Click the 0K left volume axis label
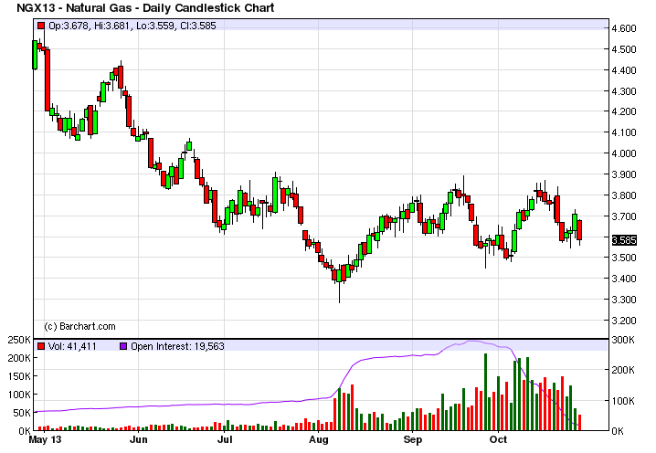Screen dimensions: 656x453 (x=25, y=431)
